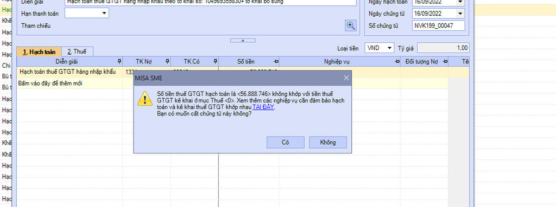Expand the Ngày chứng từ date picker

tap(460, 14)
